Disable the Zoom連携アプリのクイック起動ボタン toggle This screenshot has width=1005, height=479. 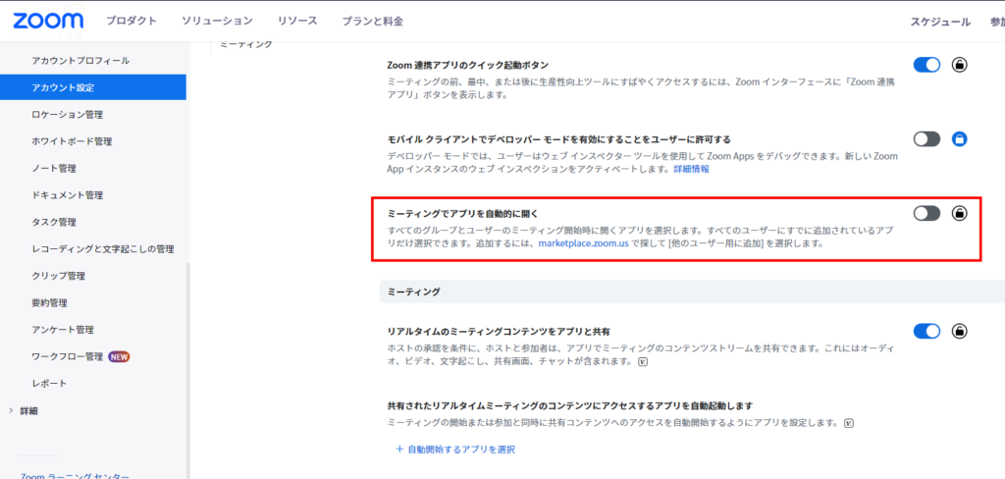click(x=926, y=65)
